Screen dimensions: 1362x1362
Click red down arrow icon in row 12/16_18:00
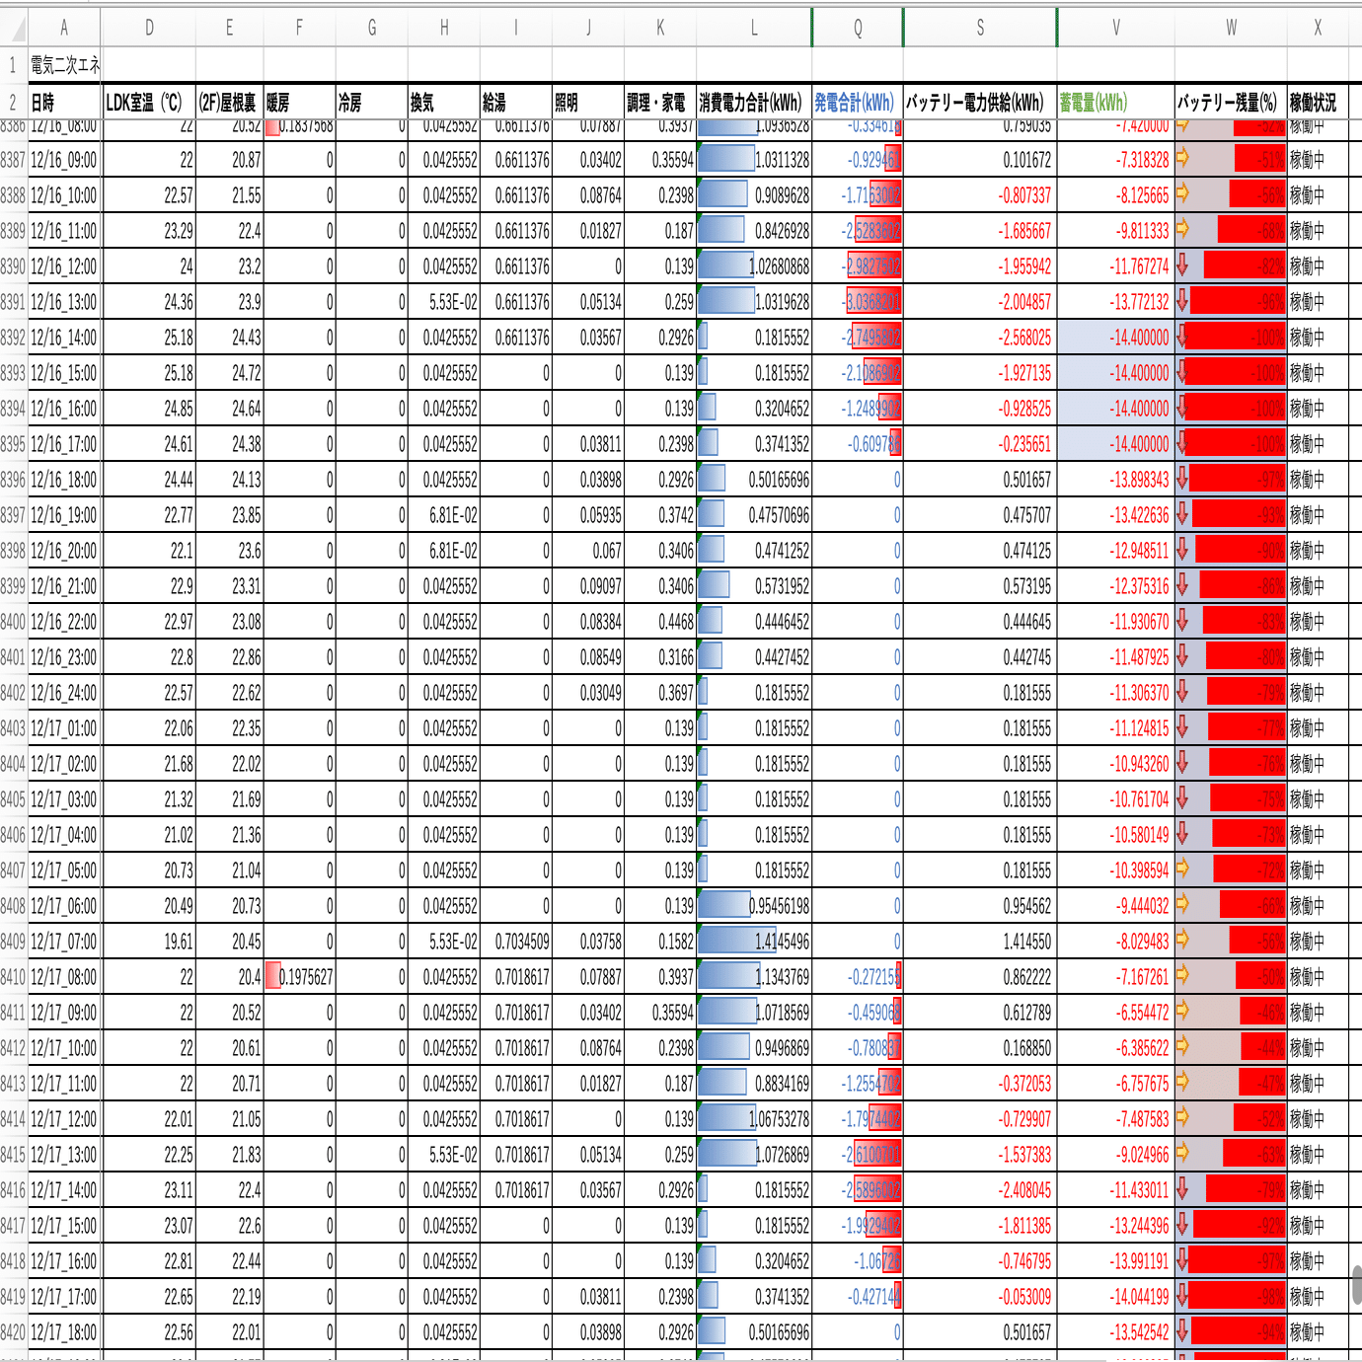[1182, 477]
